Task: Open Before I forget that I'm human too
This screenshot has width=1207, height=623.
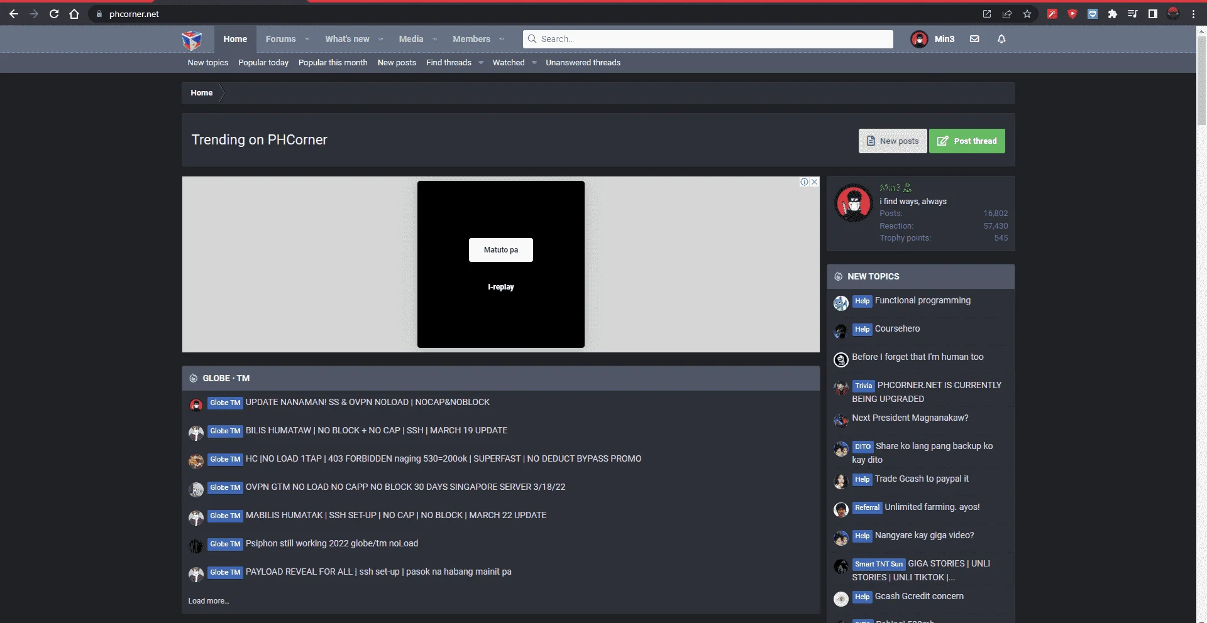Action: (917, 357)
